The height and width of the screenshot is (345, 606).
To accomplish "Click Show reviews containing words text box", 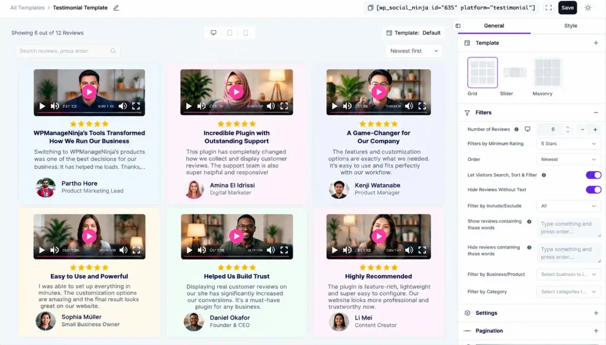I will (x=569, y=228).
